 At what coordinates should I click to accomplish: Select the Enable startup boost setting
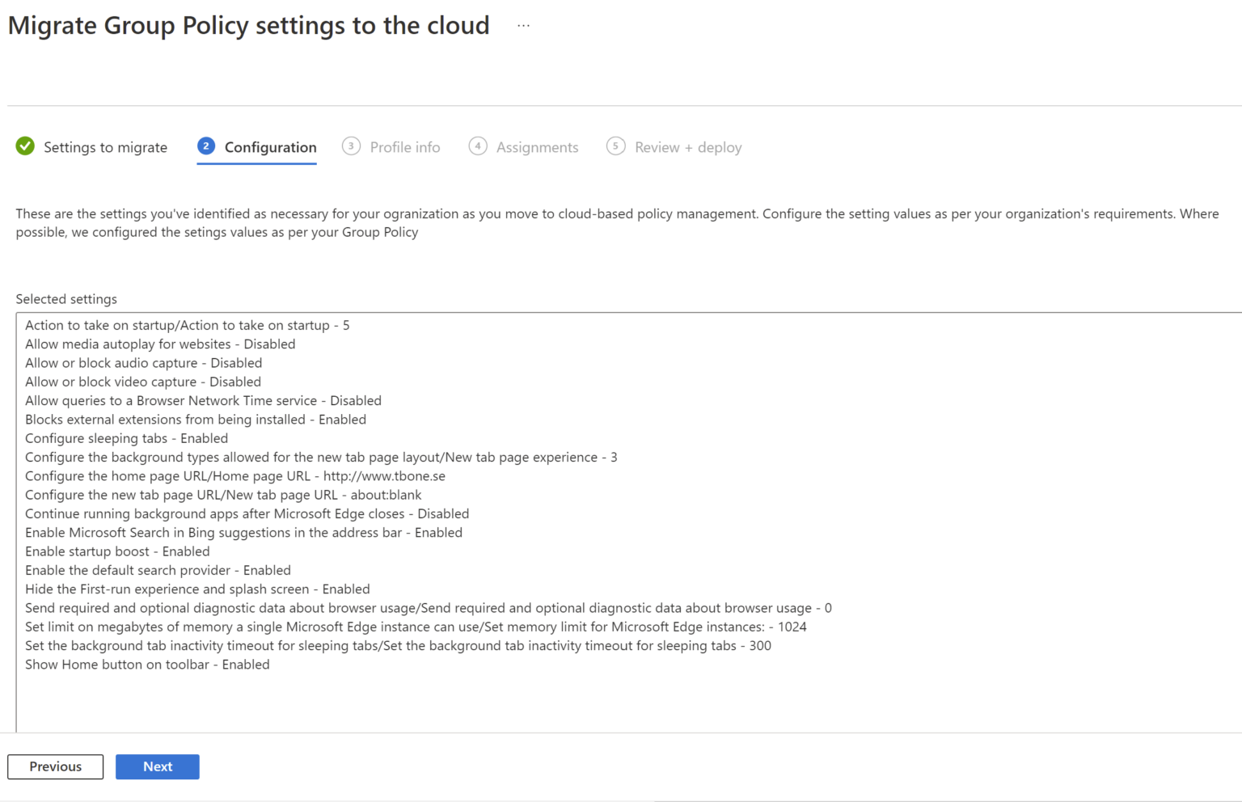pyautogui.click(x=117, y=551)
